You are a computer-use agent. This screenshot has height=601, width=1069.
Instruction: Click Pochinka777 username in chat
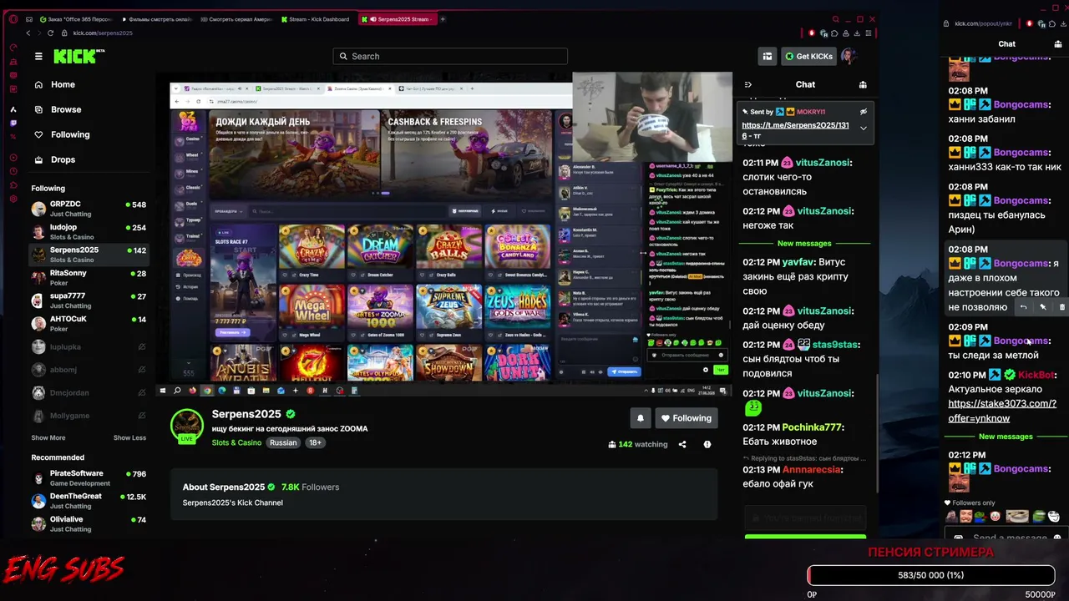point(812,427)
